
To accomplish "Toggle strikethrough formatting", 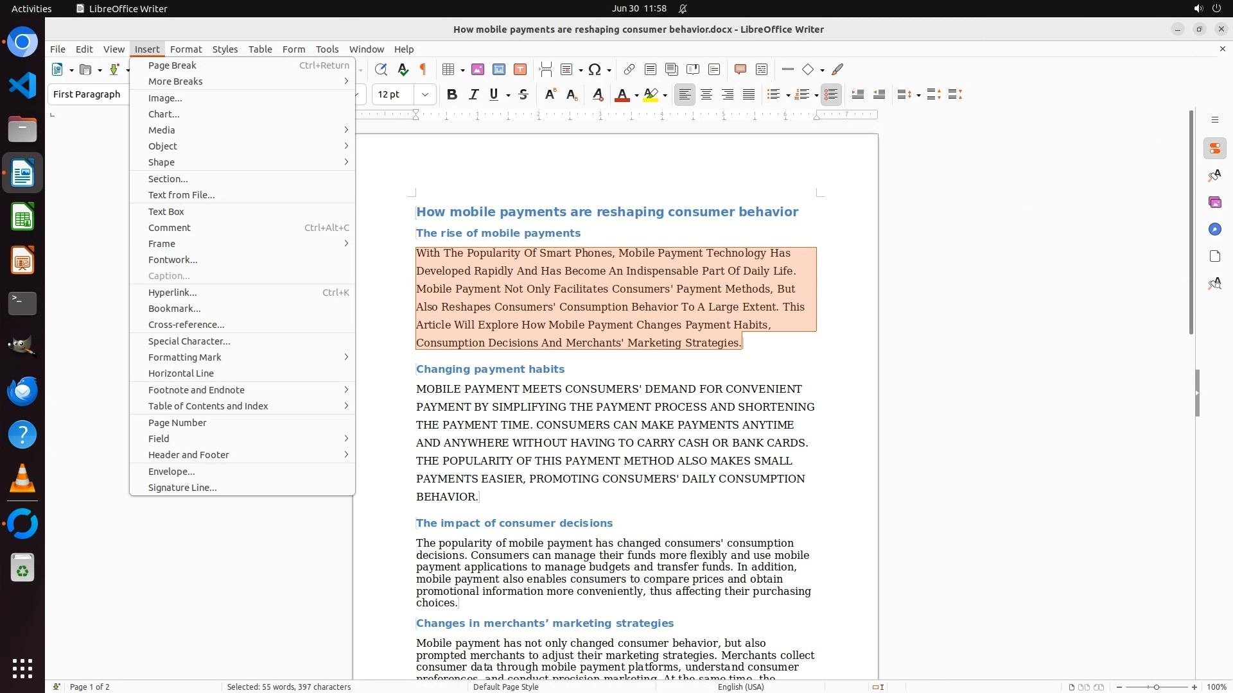I will pos(523,94).
